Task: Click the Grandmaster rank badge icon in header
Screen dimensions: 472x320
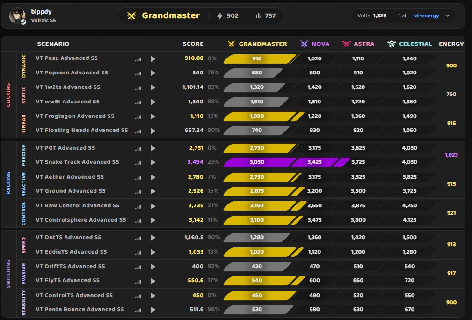Action: 131,15
